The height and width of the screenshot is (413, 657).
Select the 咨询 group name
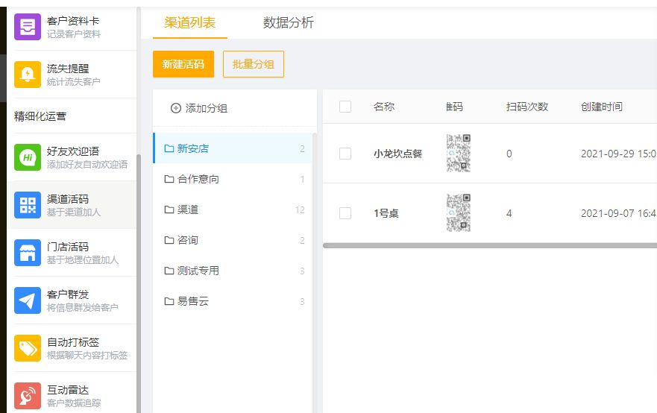pyautogui.click(x=187, y=241)
